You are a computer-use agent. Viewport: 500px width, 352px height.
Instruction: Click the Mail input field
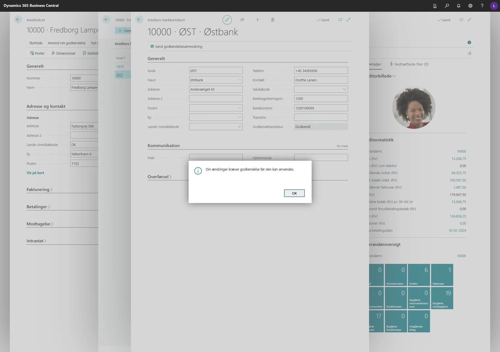[216, 157]
